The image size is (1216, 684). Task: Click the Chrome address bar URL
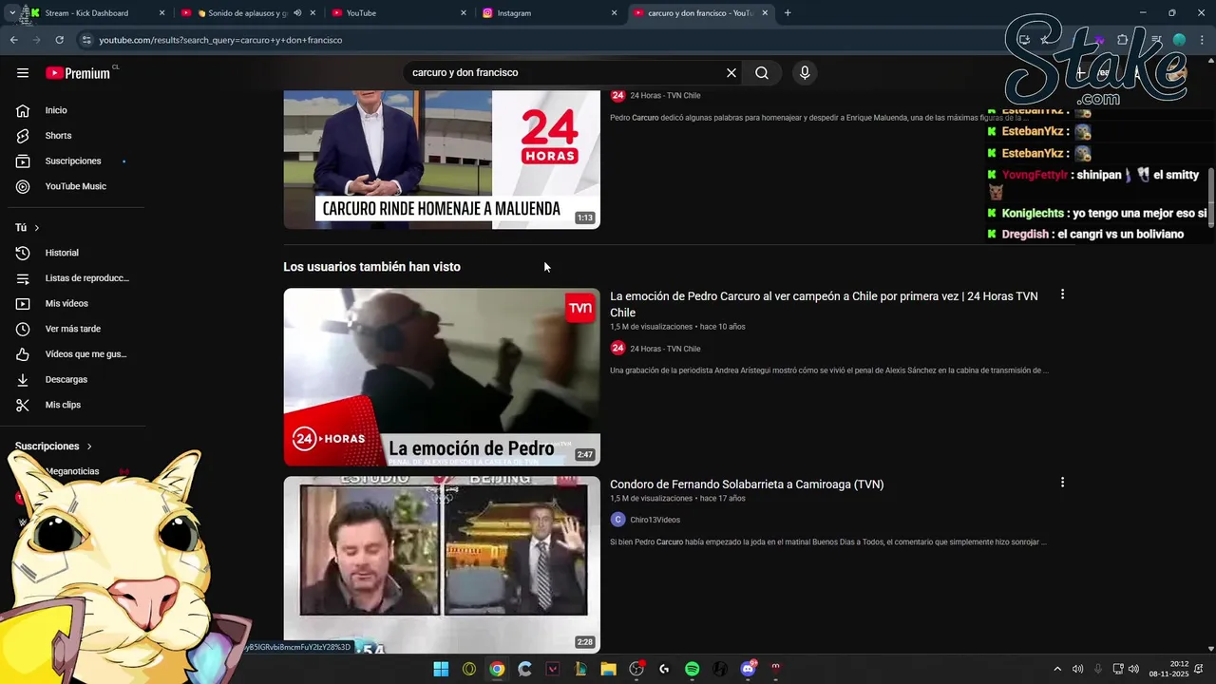click(220, 40)
